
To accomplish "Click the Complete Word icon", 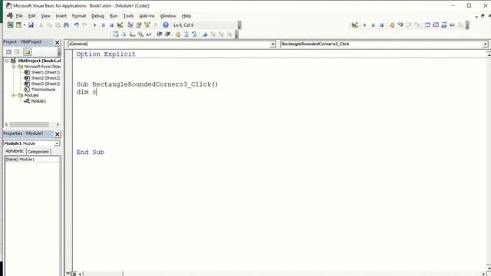I will point(149,34).
